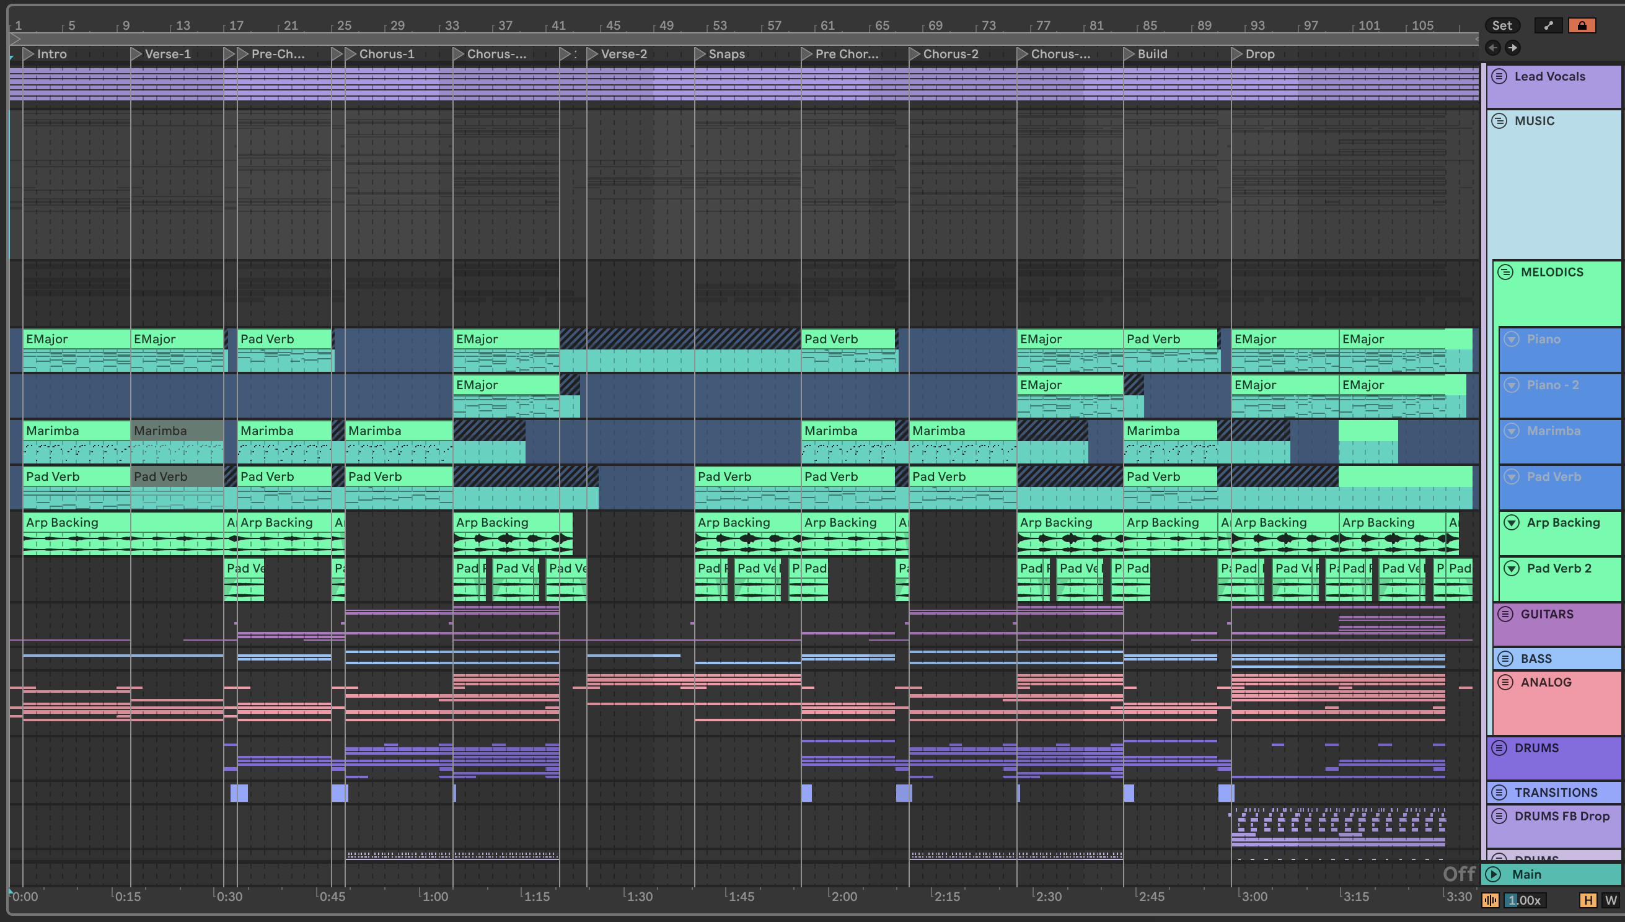Unfold the Pad Verb track
This screenshot has width=1625, height=922.
pyautogui.click(x=1512, y=477)
